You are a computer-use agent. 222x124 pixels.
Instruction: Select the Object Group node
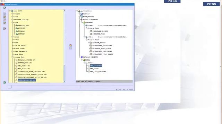(x=19, y=48)
